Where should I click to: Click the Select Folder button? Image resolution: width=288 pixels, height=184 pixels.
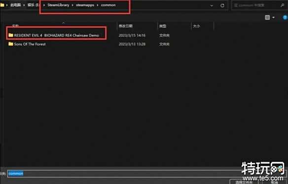[244, 182]
